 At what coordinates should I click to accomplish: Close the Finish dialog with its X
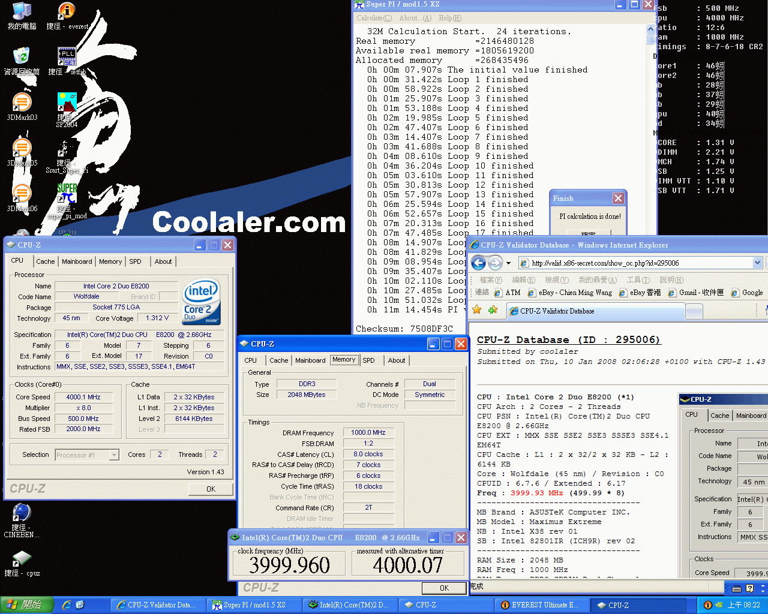pyautogui.click(x=619, y=198)
